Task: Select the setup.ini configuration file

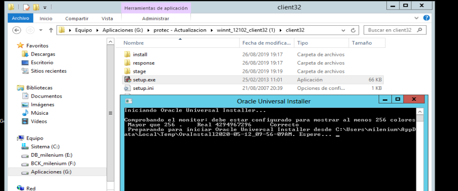Action: pos(143,89)
